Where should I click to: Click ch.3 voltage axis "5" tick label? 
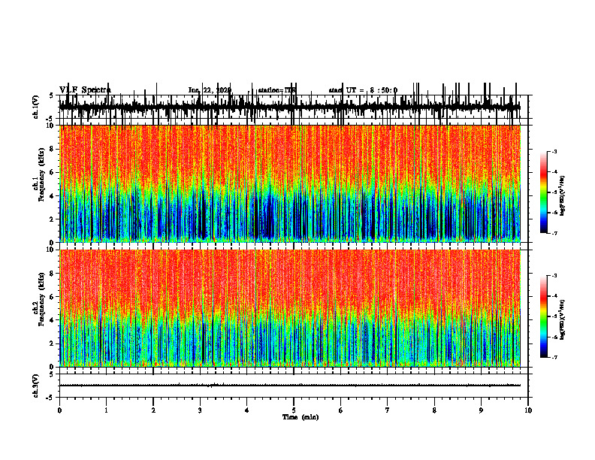[51, 374]
